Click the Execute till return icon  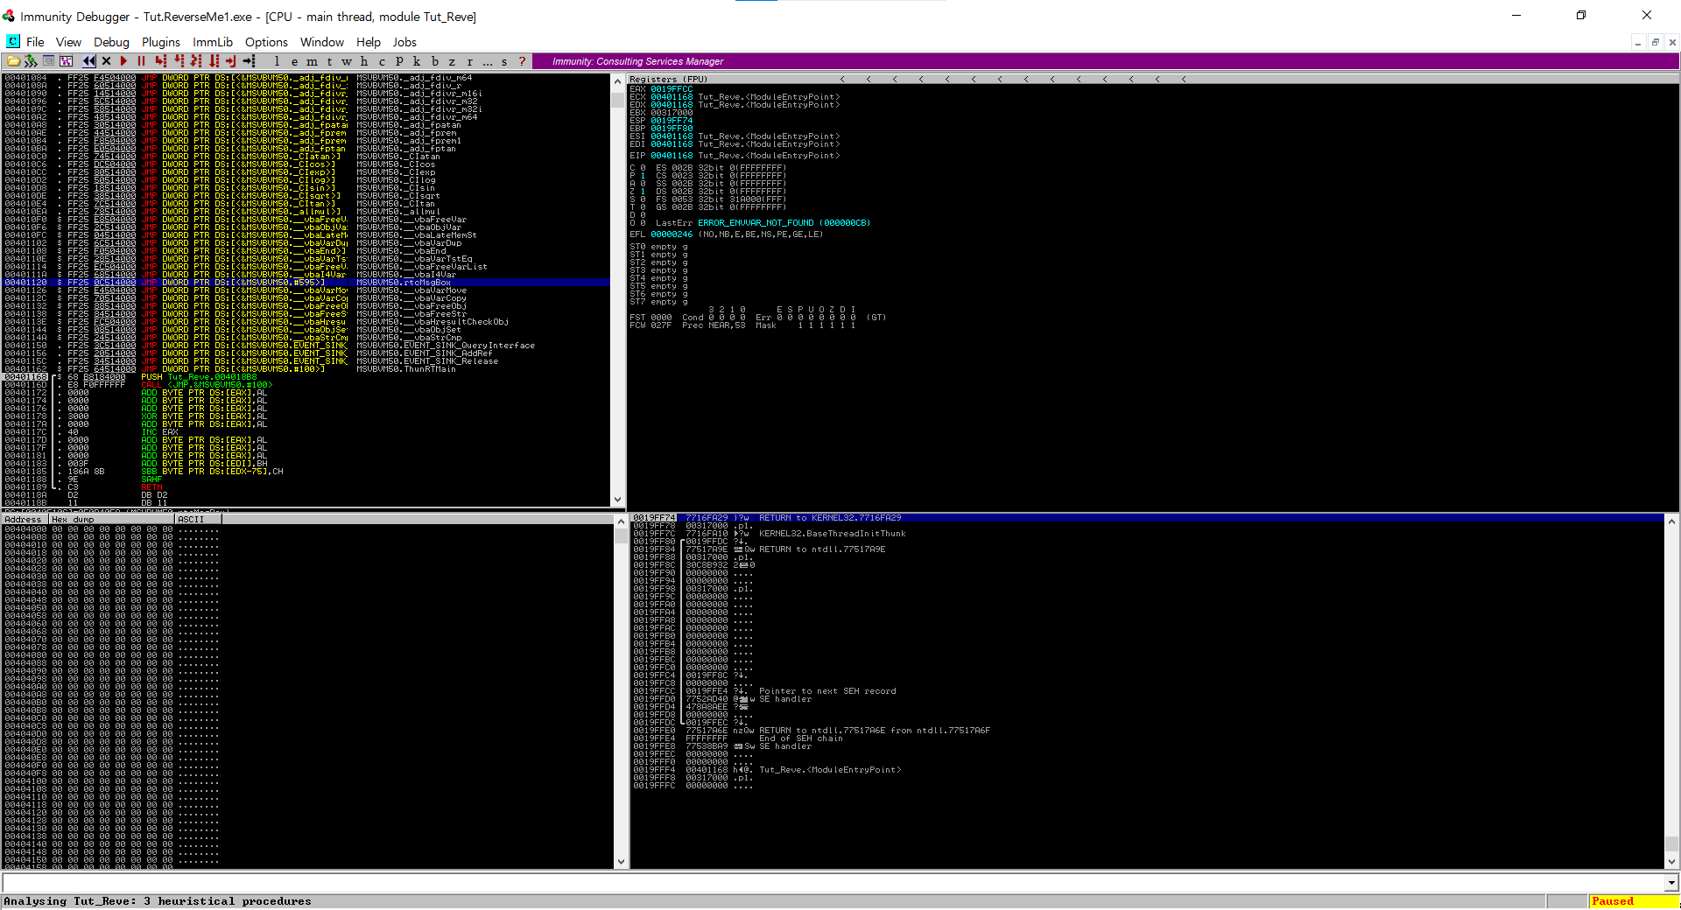tap(231, 61)
